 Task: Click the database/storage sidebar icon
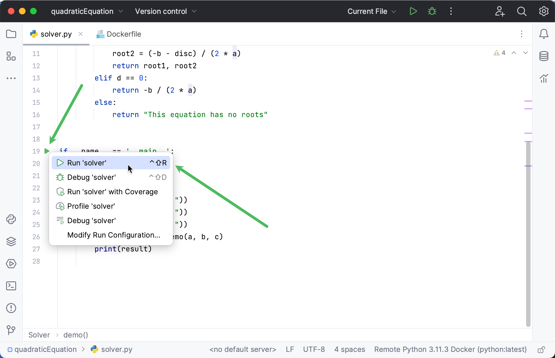(x=544, y=57)
